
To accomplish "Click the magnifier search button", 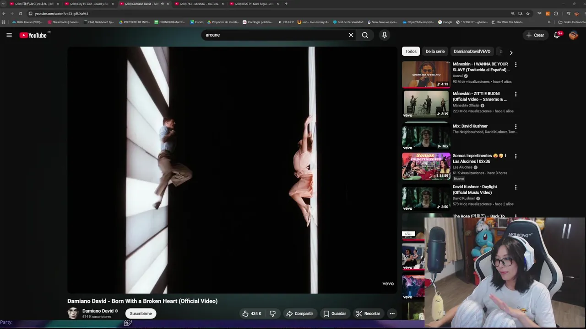I will [365, 35].
